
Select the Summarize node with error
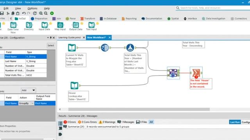coord(196,73)
